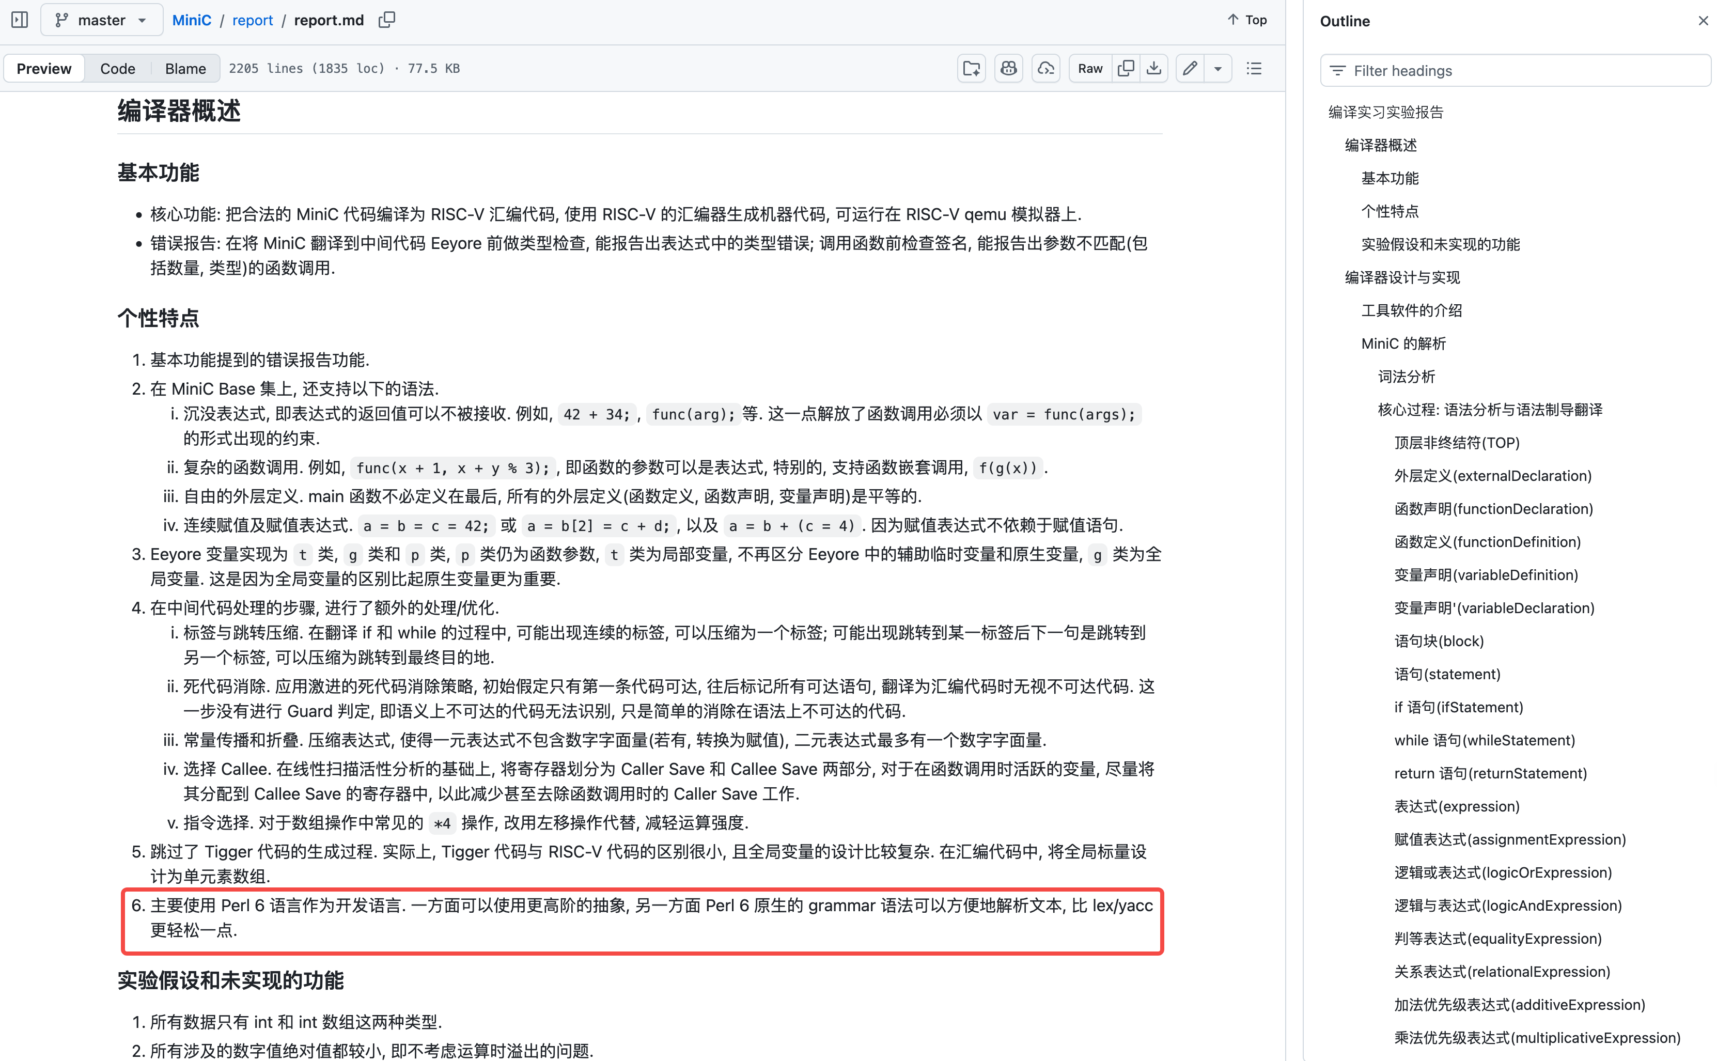Switch to the Preview tab

(x=43, y=68)
